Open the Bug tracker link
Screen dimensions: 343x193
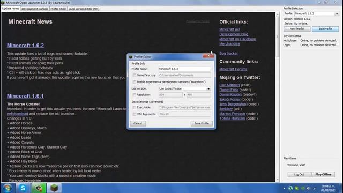(x=228, y=54)
